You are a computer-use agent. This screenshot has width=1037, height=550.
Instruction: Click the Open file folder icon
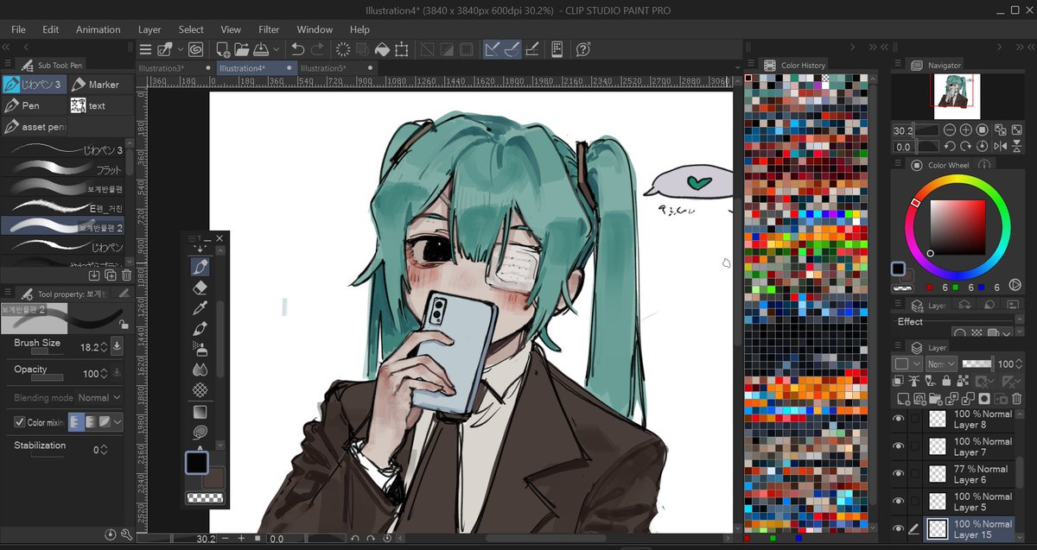click(241, 49)
